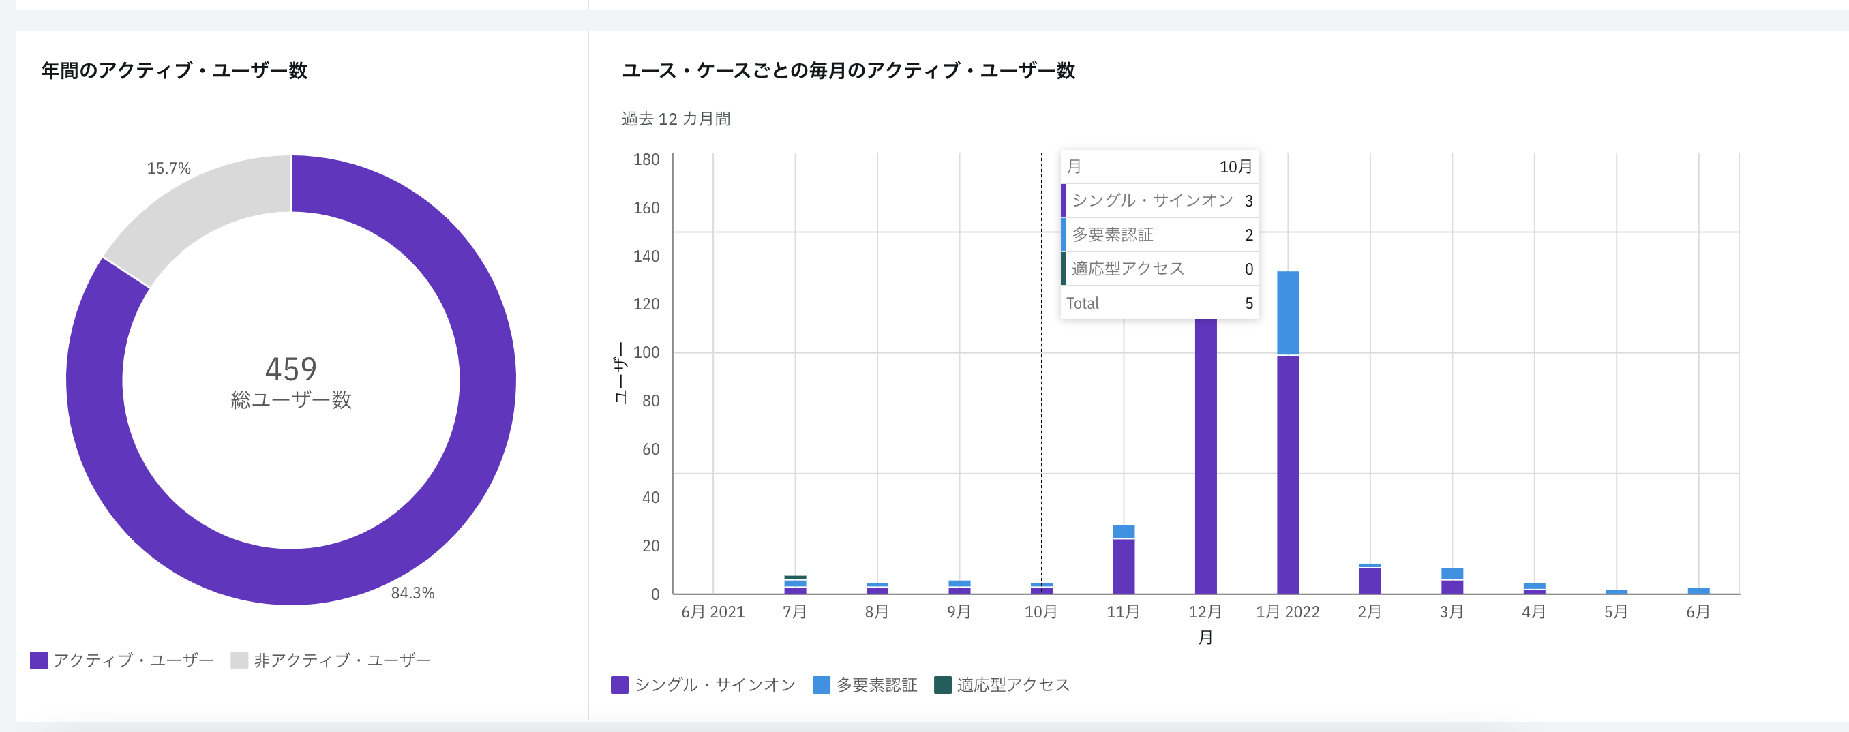1849x732 pixels.
Task: Select the 8月 bar
Action: click(x=877, y=588)
